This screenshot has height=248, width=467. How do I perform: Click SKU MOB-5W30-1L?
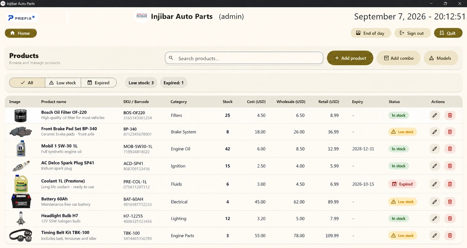(138, 146)
